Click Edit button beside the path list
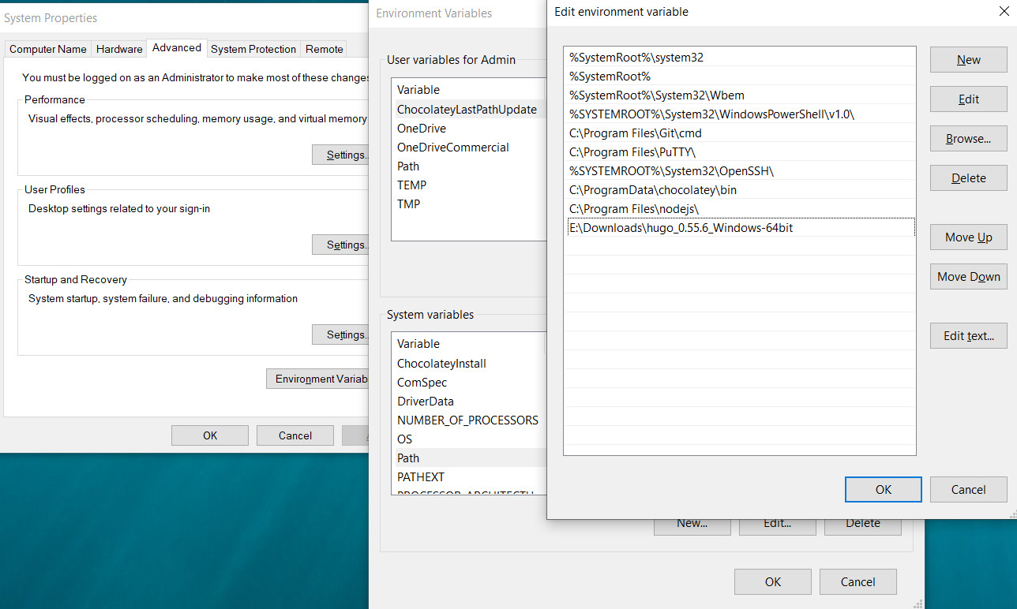Viewport: 1017px width, 609px height. coord(969,99)
